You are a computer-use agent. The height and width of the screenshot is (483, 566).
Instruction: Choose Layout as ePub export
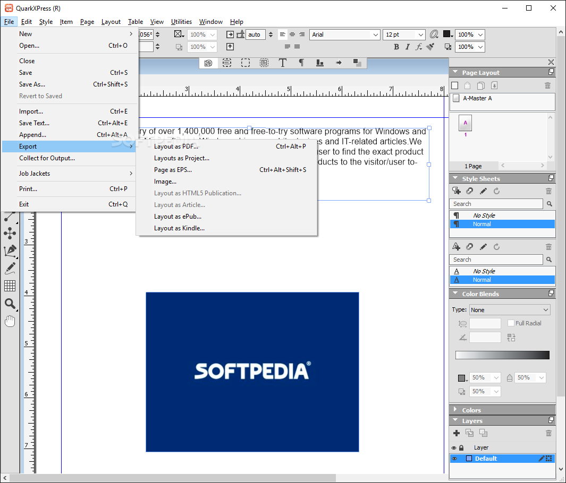tap(226, 216)
